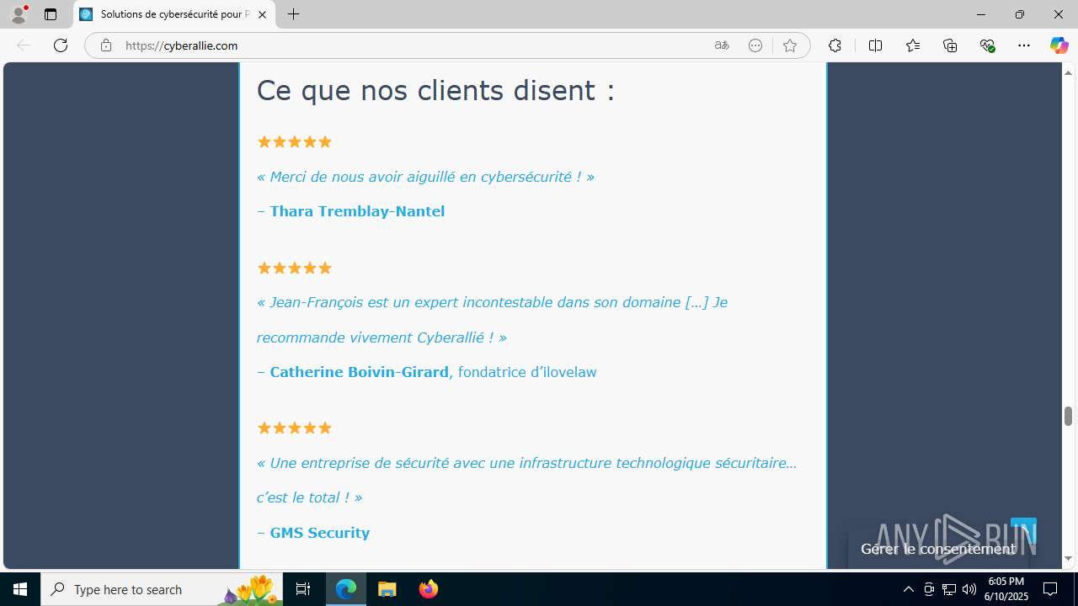Go back to previous page
1078x606 pixels.
click(24, 45)
